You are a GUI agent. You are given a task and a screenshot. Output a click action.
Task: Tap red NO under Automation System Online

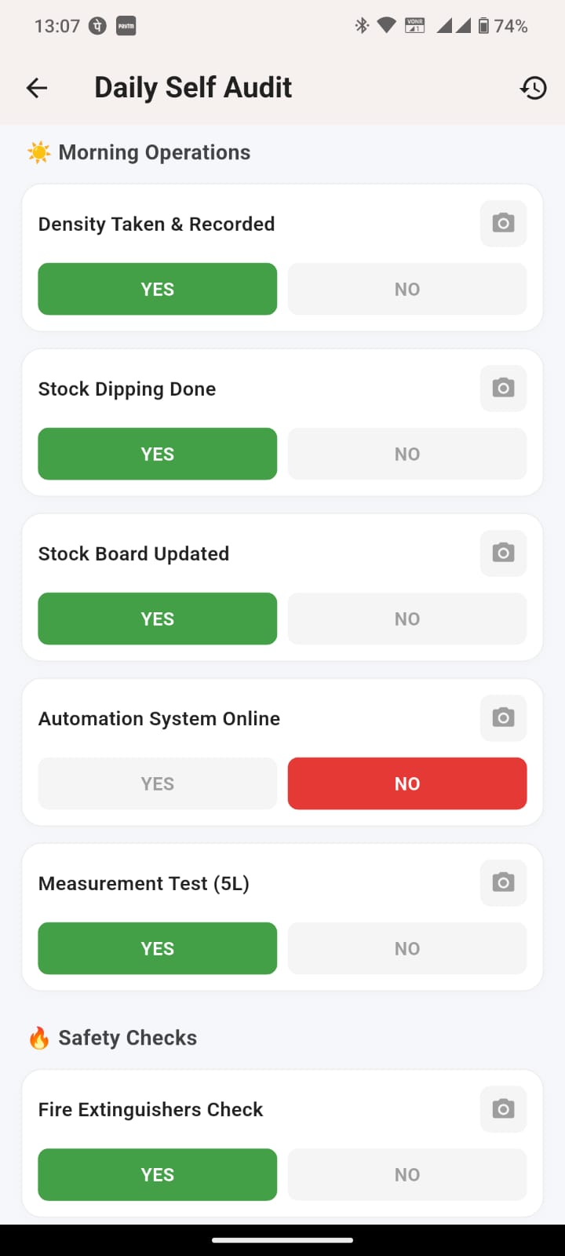(x=406, y=783)
